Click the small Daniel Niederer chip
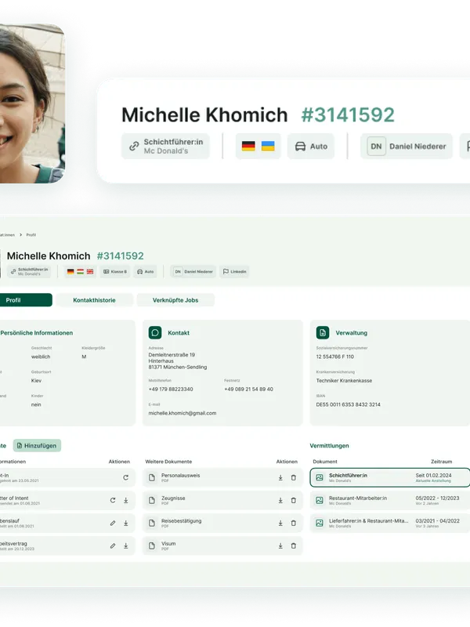The image size is (470, 627). [193, 271]
